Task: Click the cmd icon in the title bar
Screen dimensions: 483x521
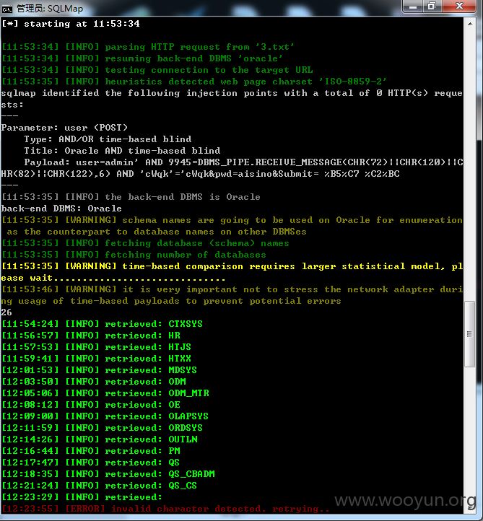Action: (x=7, y=9)
